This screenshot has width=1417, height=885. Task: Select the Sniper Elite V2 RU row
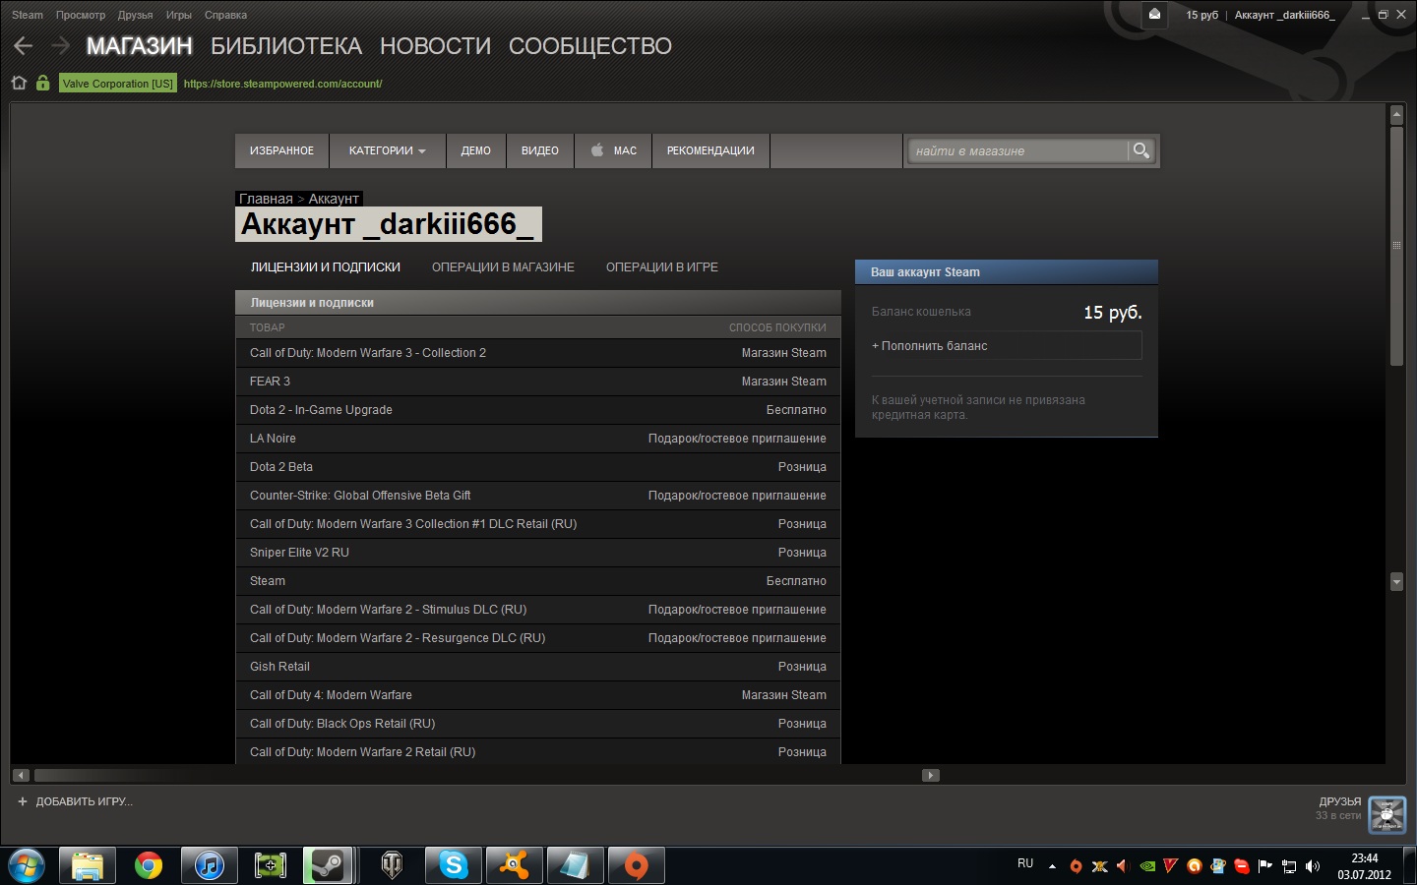click(538, 553)
